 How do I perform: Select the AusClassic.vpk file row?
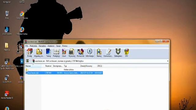click(x=64, y=73)
